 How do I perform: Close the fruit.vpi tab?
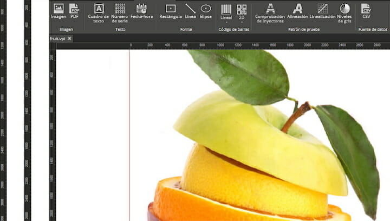(69, 38)
